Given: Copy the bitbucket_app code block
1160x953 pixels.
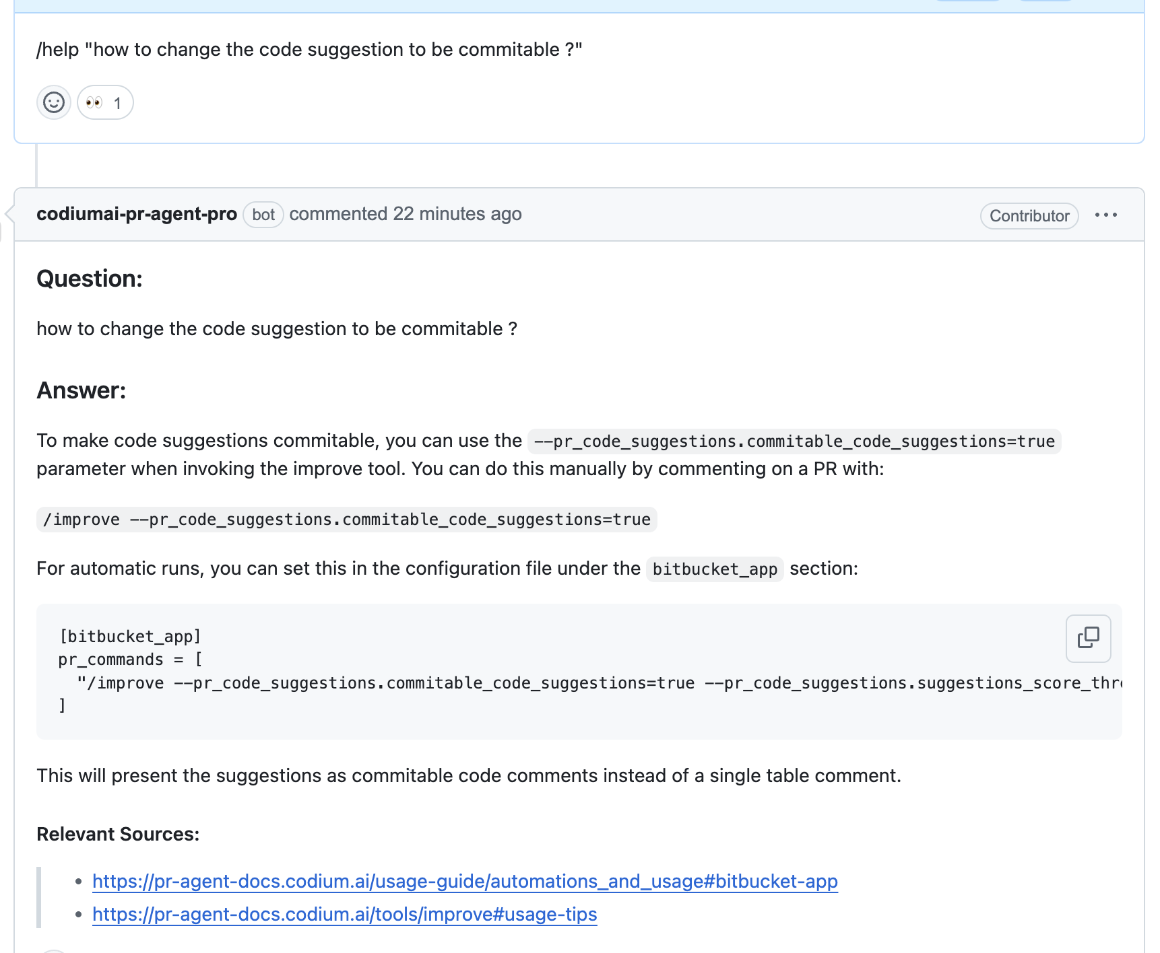Looking at the screenshot, I should (1088, 638).
